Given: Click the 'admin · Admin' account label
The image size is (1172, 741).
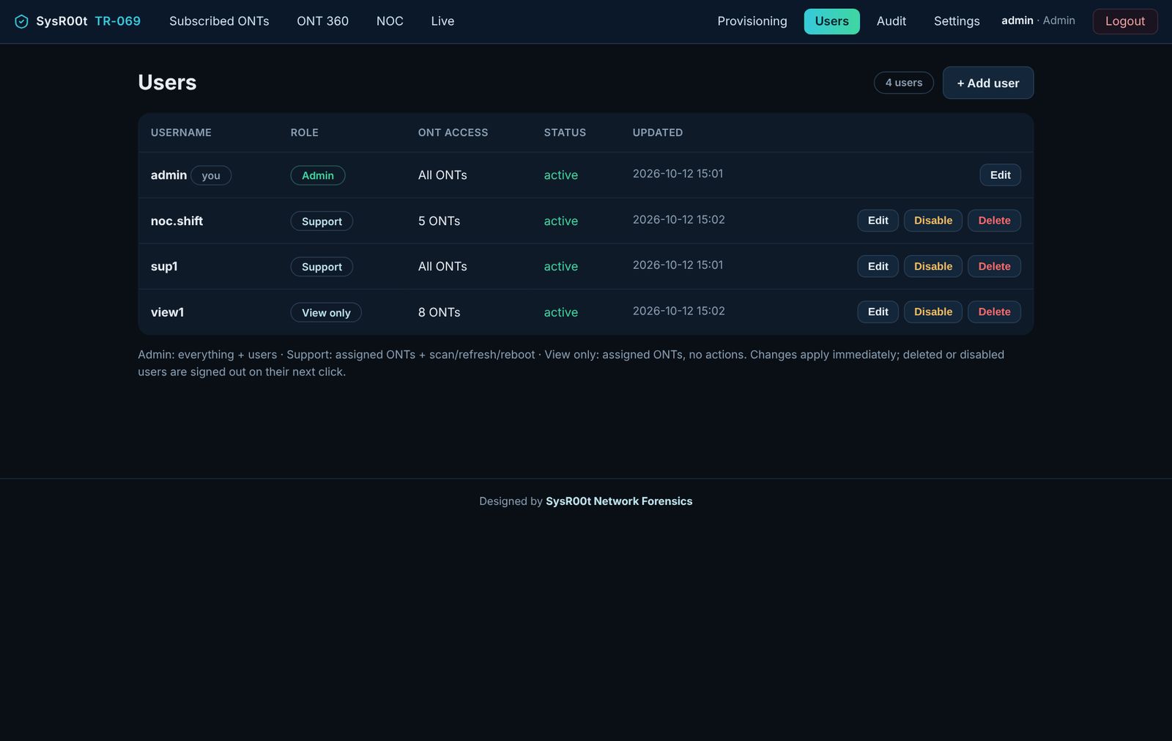Looking at the screenshot, I should 1038,21.
